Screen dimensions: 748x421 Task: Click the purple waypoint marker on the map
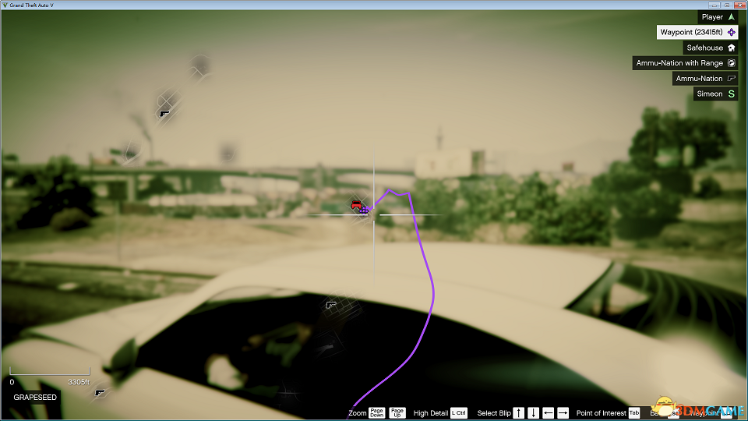pos(364,210)
